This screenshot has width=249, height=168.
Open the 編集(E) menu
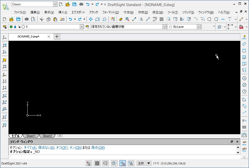click(x=35, y=12)
